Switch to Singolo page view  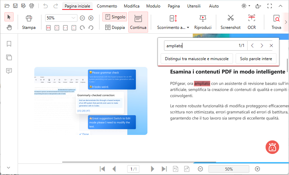115,17
